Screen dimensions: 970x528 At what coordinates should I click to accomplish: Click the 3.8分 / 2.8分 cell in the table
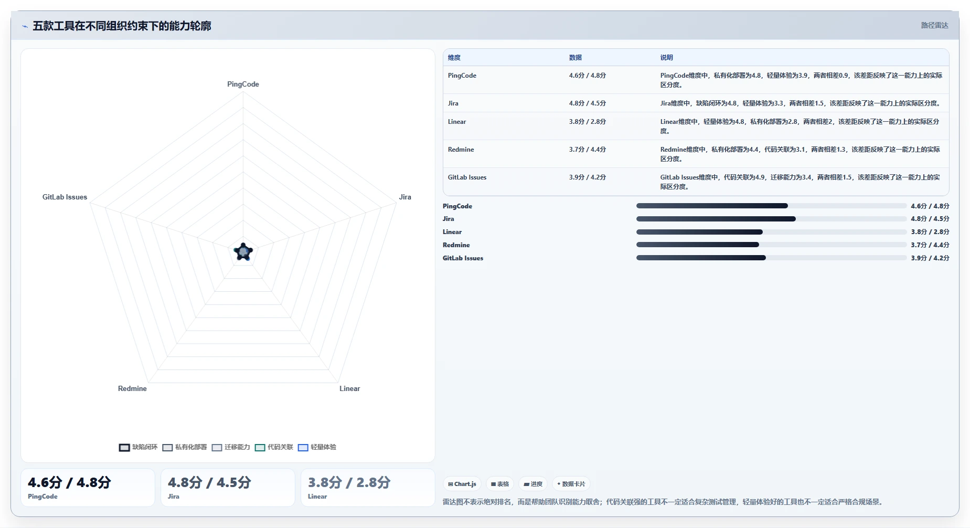588,122
